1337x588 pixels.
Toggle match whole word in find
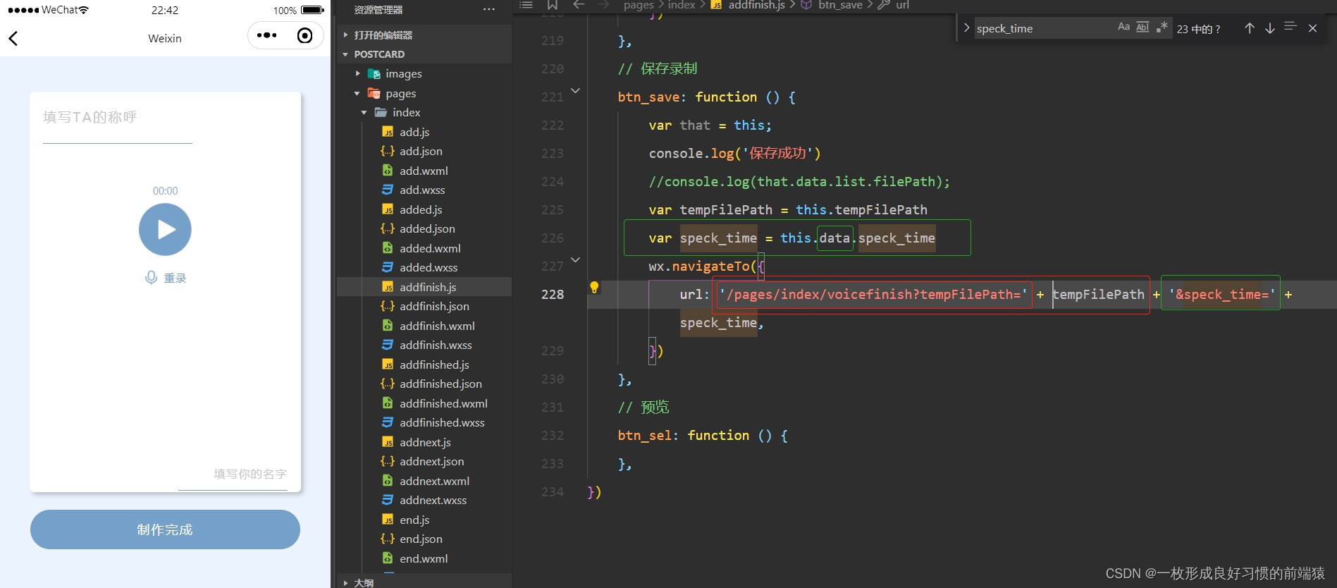(x=1142, y=27)
